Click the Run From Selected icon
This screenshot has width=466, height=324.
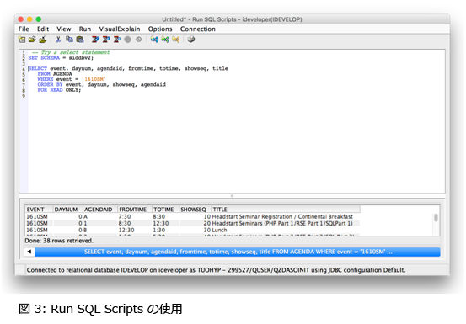click(x=106, y=40)
